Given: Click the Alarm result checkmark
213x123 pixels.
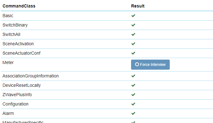Looking at the screenshot, I should click(133, 113).
